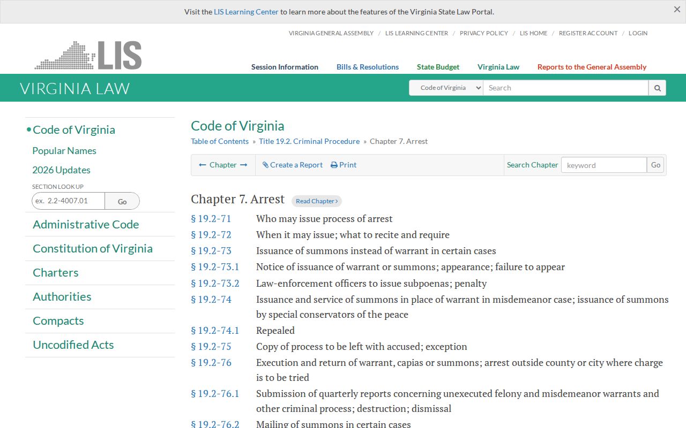
Task: Open section § 19.2-74
Action: click(211, 300)
